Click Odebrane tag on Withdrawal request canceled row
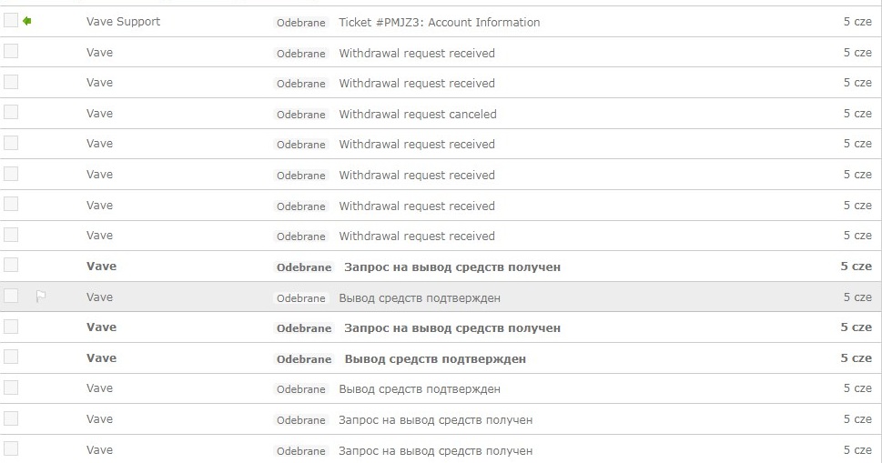Screen dimensions: 882x463 [301, 114]
